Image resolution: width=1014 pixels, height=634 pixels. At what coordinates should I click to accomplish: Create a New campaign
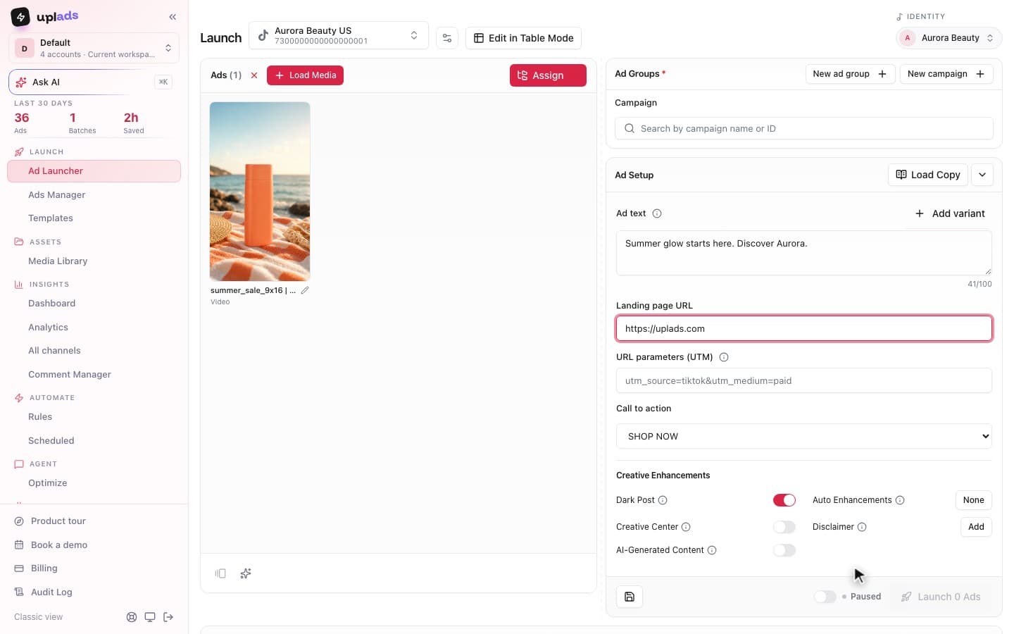tap(946, 74)
